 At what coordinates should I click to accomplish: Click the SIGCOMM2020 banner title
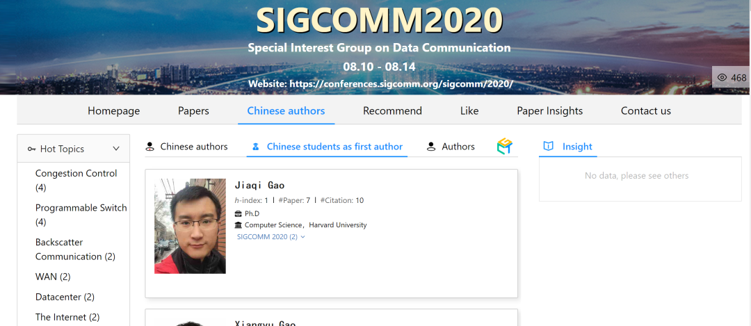coord(380,20)
